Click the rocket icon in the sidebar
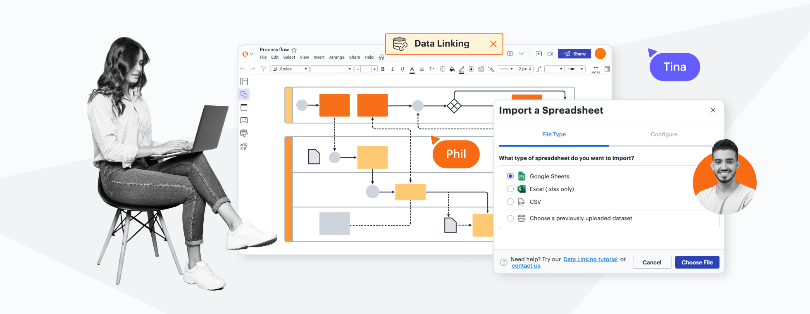810x314 pixels. pyautogui.click(x=244, y=146)
